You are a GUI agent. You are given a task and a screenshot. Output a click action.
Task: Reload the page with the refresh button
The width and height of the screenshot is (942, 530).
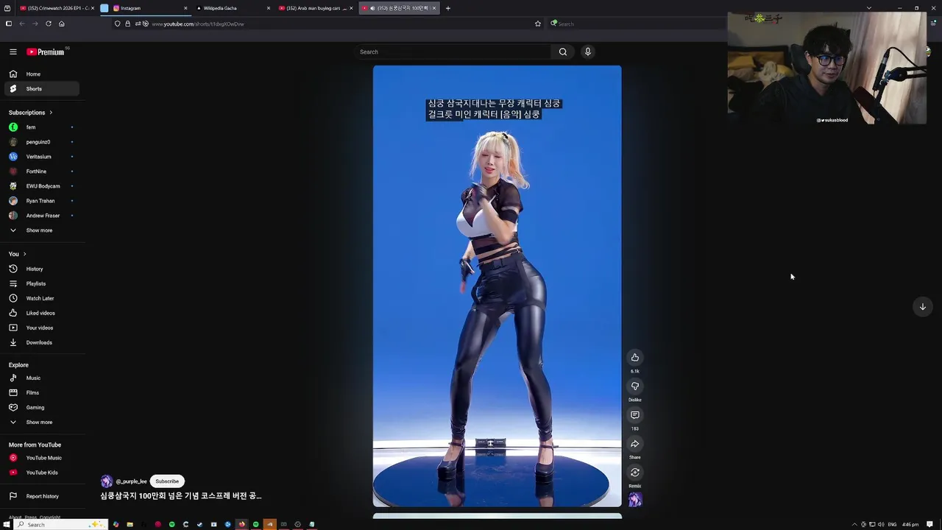[49, 24]
